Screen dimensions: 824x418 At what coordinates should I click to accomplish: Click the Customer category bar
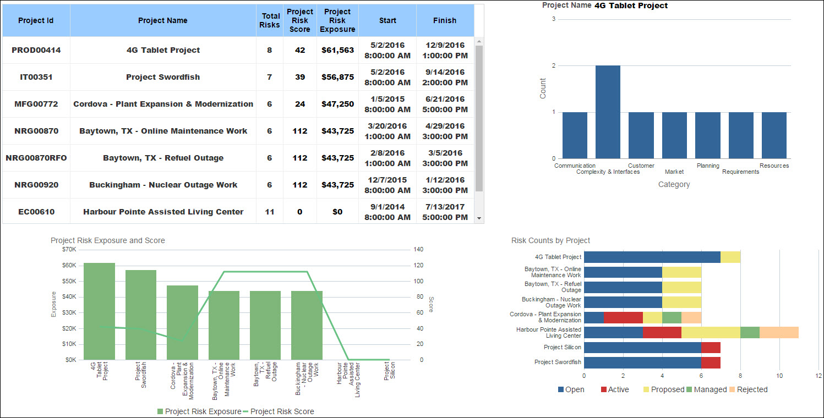[641, 135]
